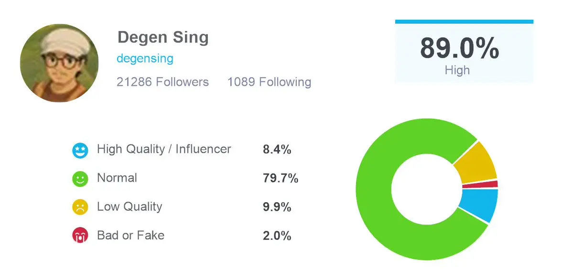Image resolution: width=573 pixels, height=276 pixels.
Task: Click the High Quality / Influencer label
Action: (x=164, y=149)
